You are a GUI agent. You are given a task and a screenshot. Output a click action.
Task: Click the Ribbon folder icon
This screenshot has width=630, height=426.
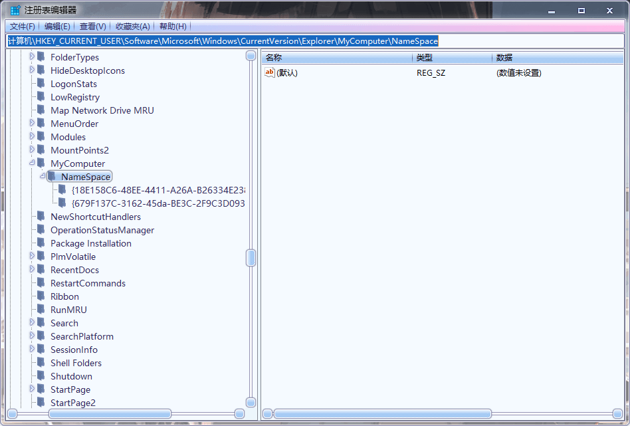(41, 296)
